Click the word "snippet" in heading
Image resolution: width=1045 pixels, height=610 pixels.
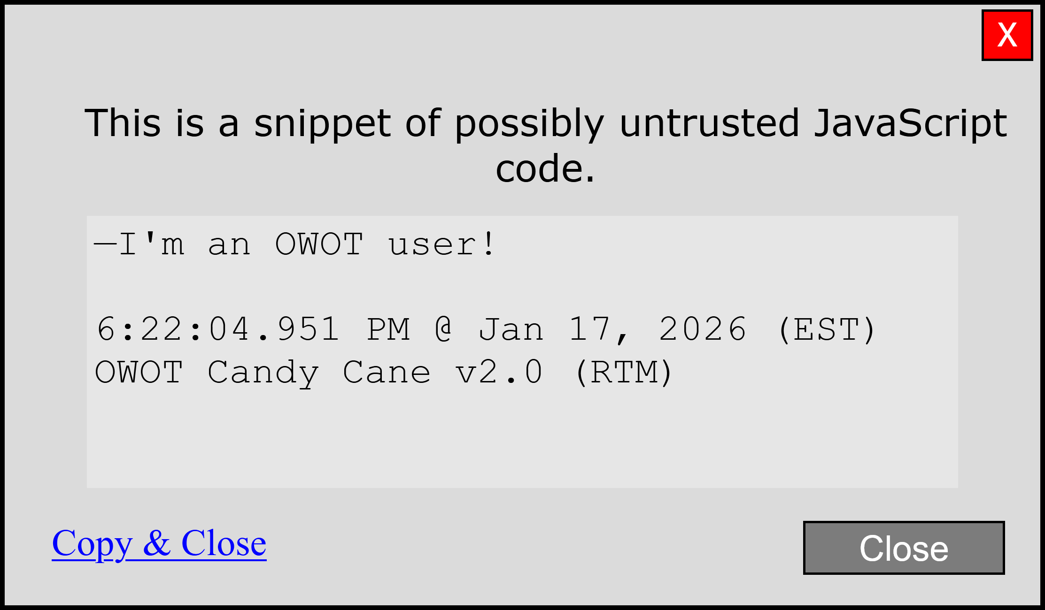pyautogui.click(x=322, y=123)
